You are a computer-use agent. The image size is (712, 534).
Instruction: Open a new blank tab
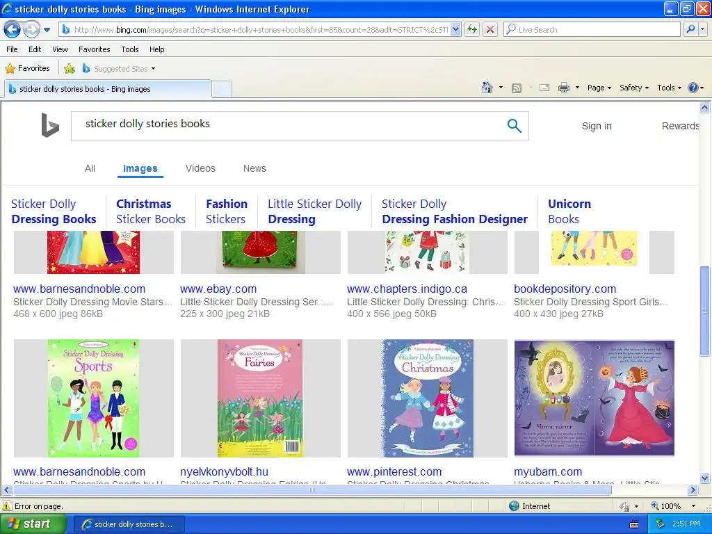click(x=222, y=89)
